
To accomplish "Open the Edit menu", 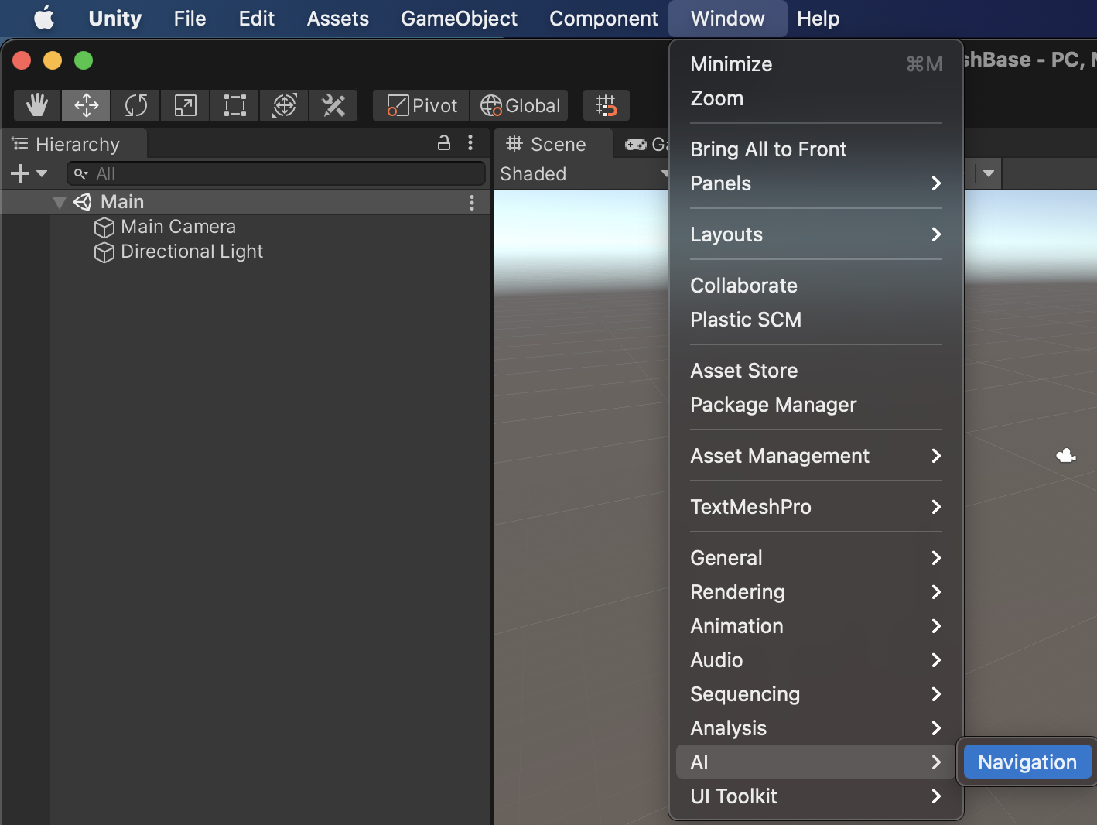I will click(x=257, y=18).
